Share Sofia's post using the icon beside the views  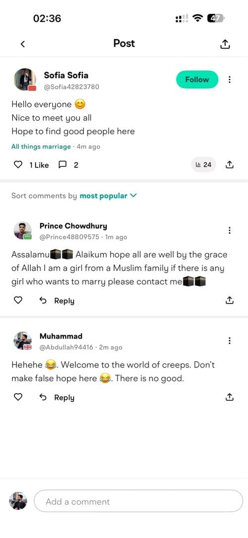pos(230,165)
